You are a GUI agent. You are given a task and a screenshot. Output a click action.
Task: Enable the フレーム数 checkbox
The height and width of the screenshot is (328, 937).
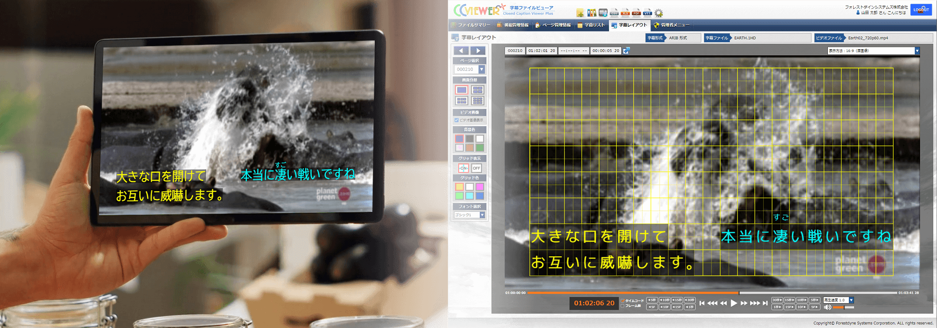623,306
